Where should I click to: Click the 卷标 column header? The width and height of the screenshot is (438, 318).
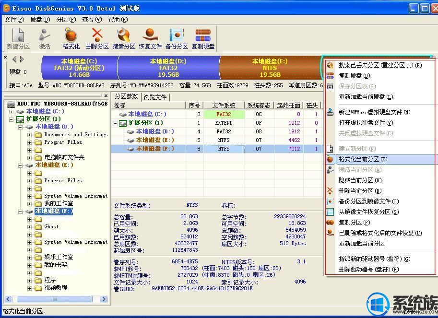(x=149, y=105)
